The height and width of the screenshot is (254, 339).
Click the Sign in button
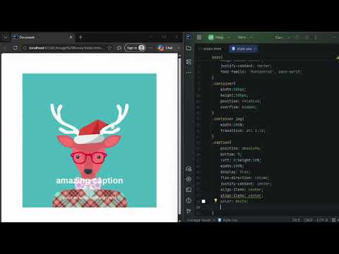click(x=135, y=48)
